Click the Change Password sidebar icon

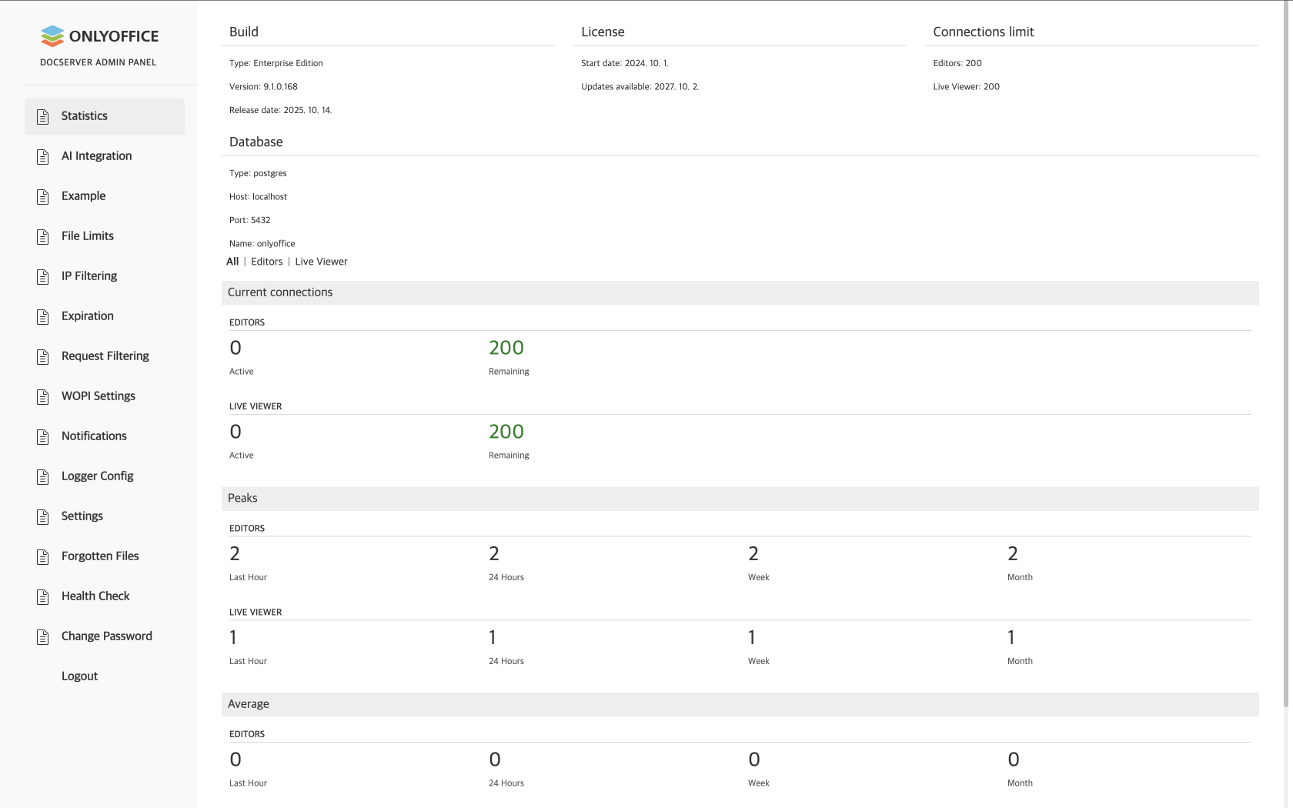[43, 636]
